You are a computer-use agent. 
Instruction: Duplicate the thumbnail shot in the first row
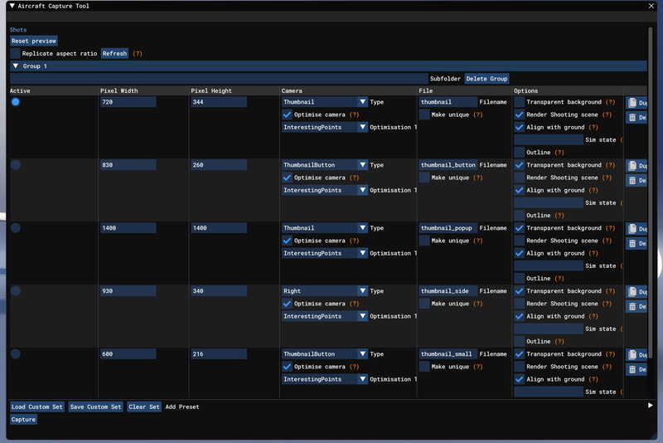[x=636, y=103]
